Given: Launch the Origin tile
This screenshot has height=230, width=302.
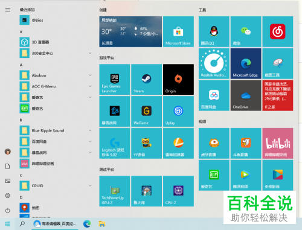Looking at the screenshot, I should 178,79.
